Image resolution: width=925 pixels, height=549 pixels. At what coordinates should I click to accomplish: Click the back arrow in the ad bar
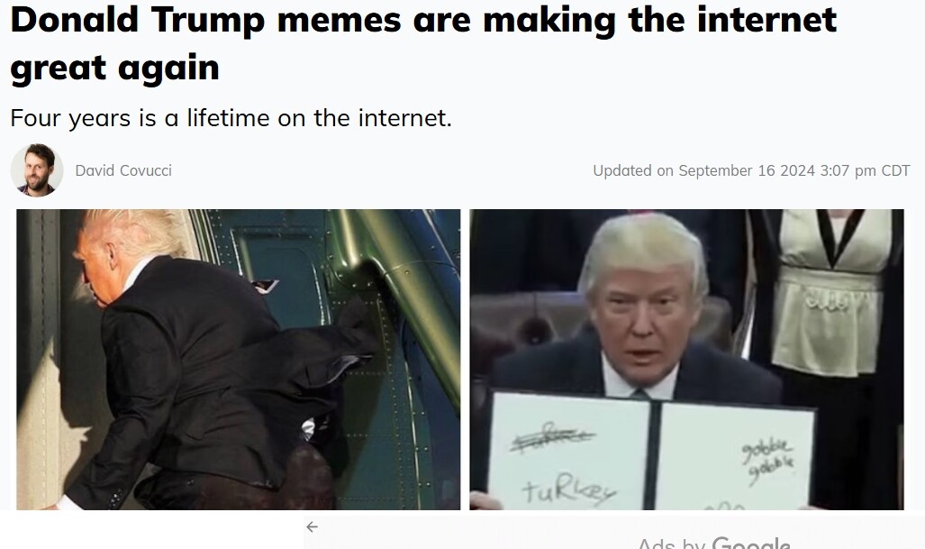pyautogui.click(x=312, y=526)
